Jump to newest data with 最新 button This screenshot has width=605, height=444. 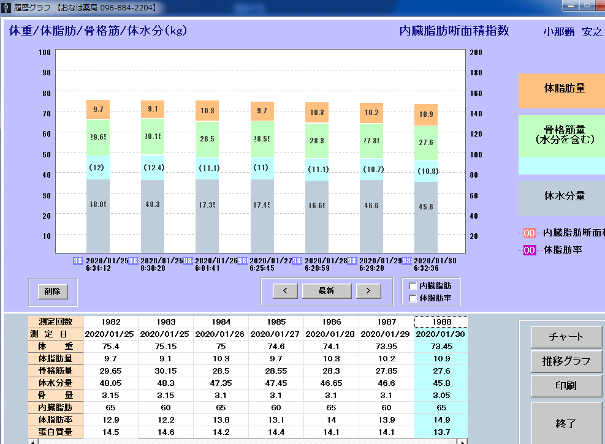(x=326, y=291)
